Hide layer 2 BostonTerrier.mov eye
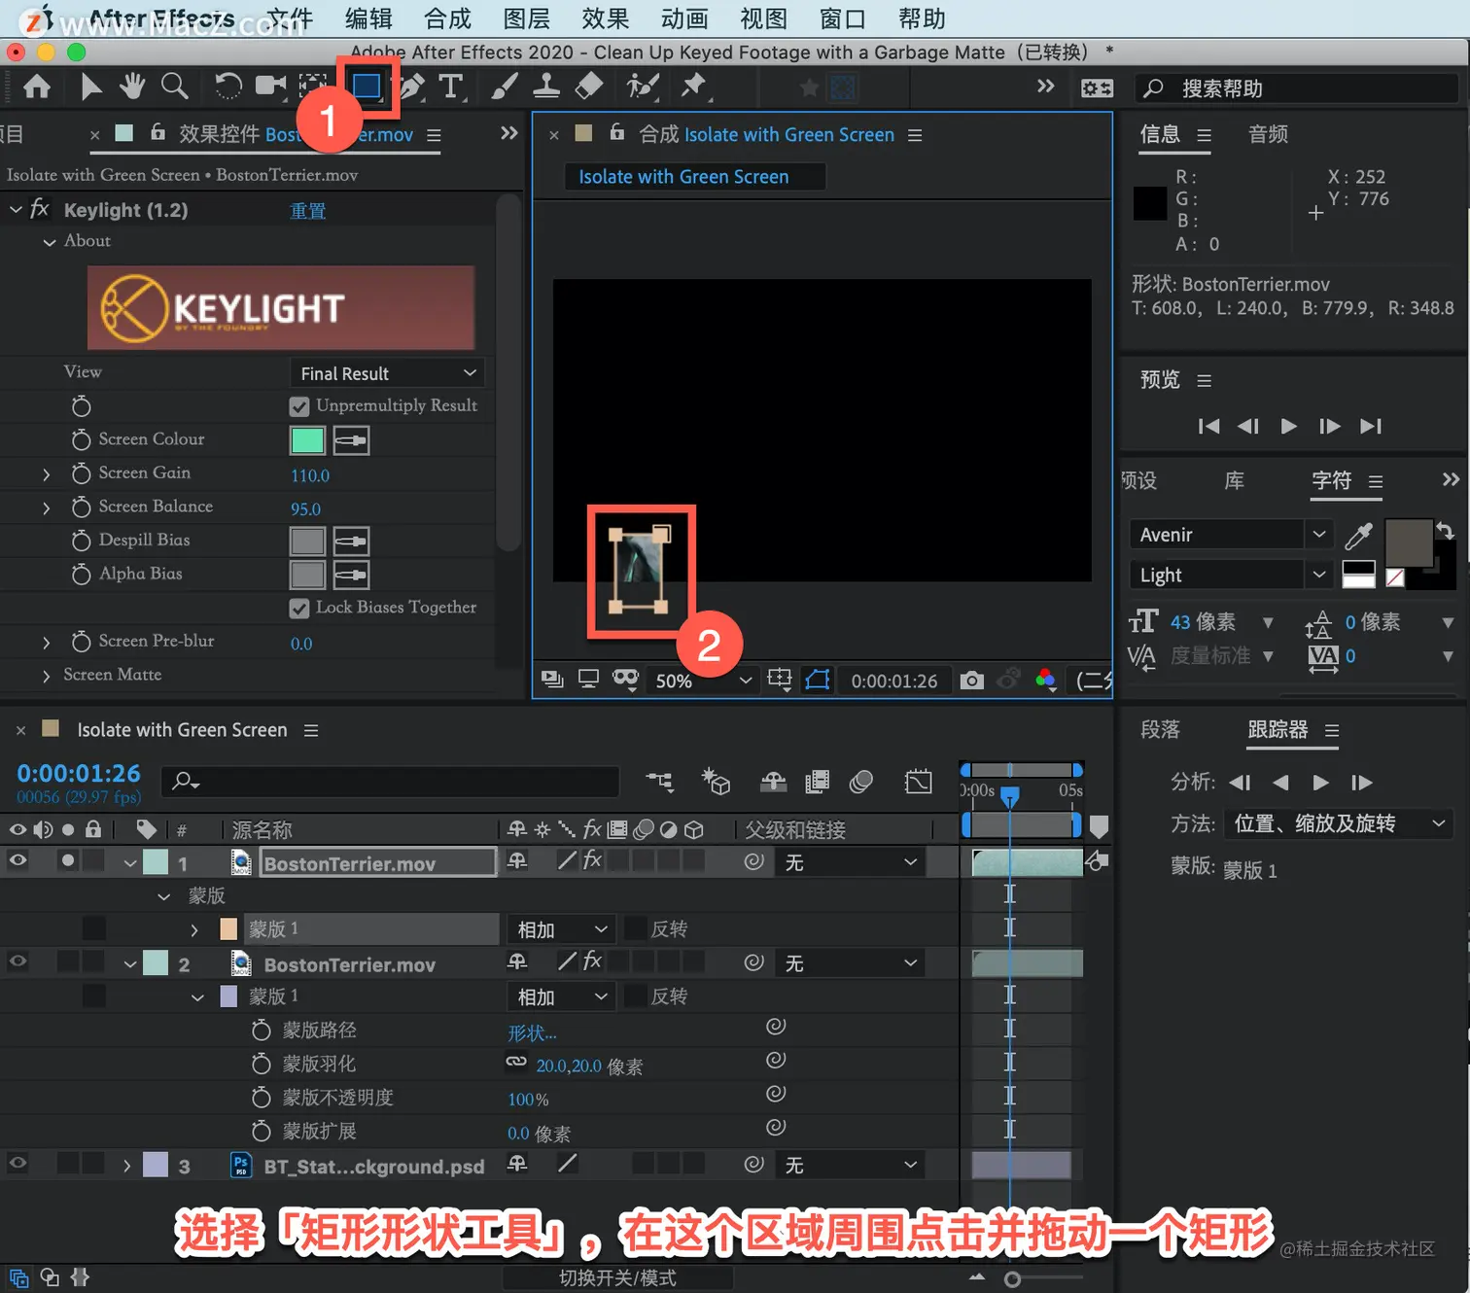This screenshot has width=1470, height=1293. pos(17,961)
